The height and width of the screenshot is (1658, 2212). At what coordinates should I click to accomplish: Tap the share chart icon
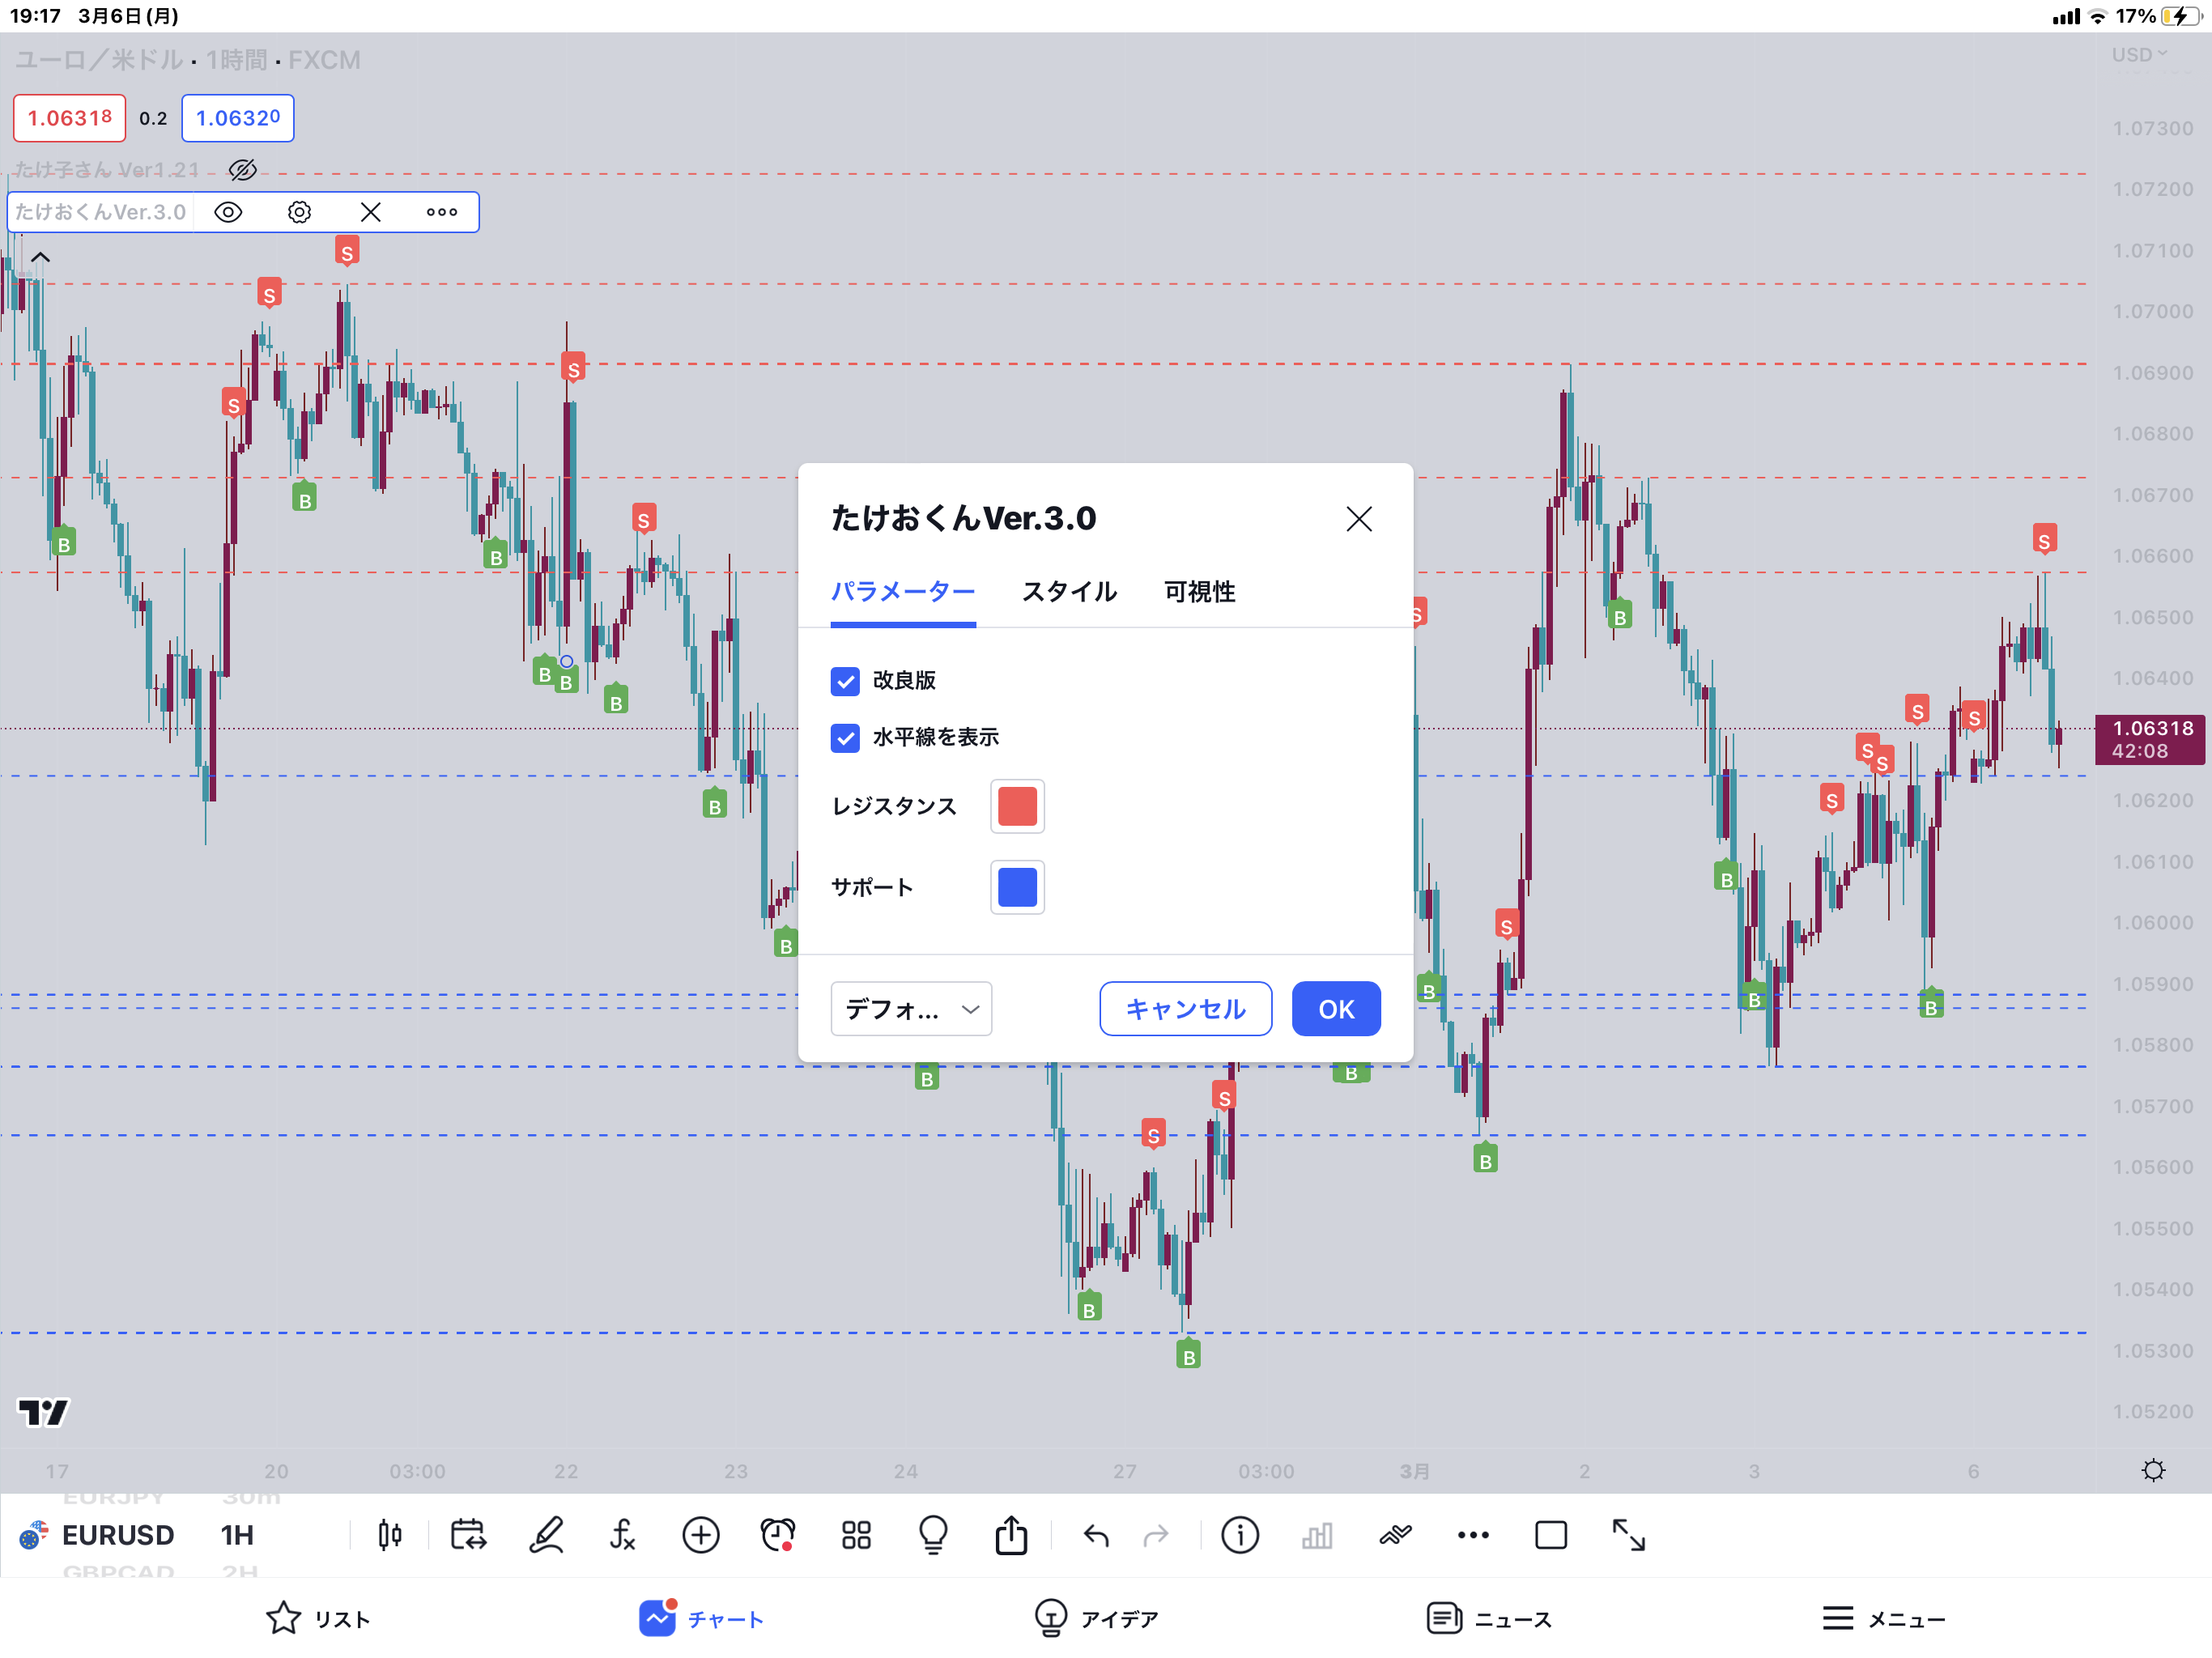(x=1011, y=1535)
